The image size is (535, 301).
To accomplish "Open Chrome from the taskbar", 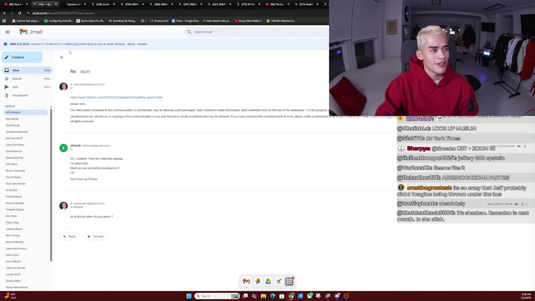I will pos(291,296).
